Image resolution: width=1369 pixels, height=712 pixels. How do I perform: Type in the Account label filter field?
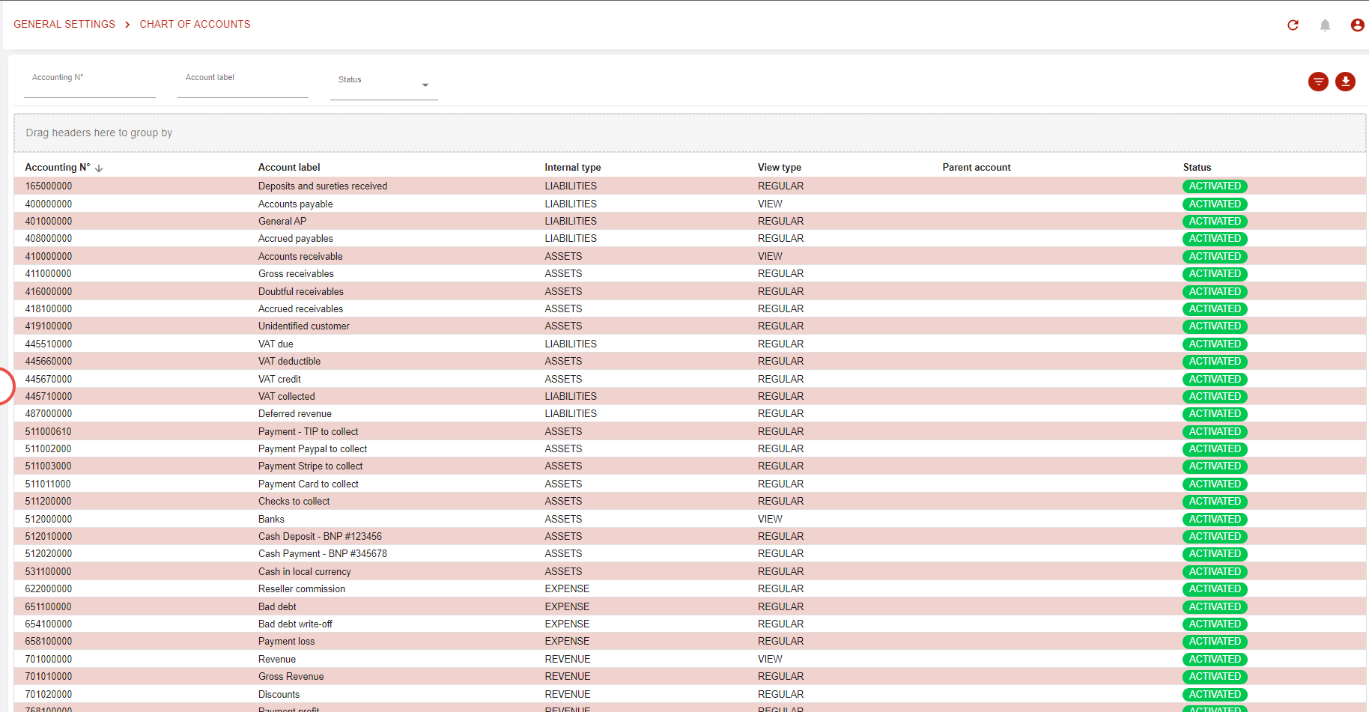point(243,87)
